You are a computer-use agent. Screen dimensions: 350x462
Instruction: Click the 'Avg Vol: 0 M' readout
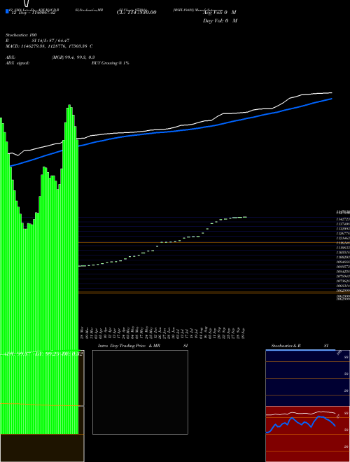point(220,13)
